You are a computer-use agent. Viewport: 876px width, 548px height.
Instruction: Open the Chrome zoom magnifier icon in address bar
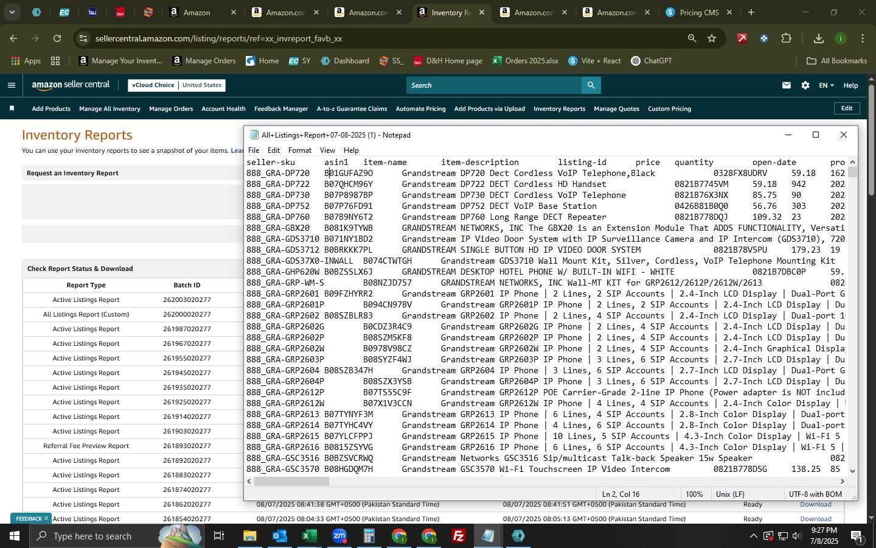[692, 38]
